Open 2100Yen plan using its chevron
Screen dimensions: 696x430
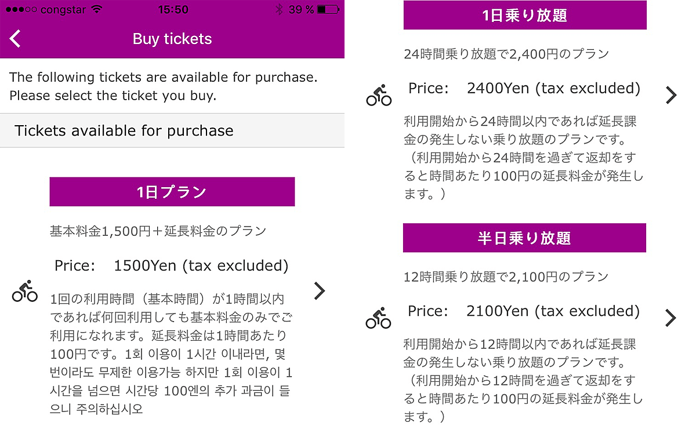pos(670,318)
